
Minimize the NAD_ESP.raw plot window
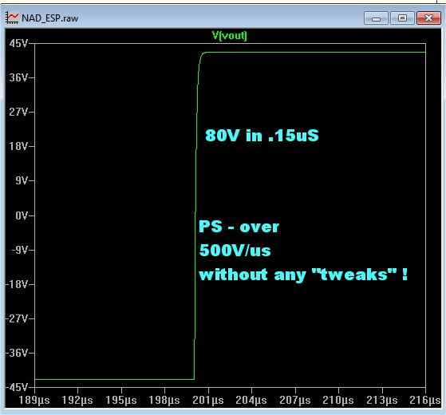[376, 18]
